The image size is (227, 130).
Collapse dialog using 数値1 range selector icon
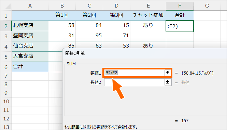coord(168,73)
